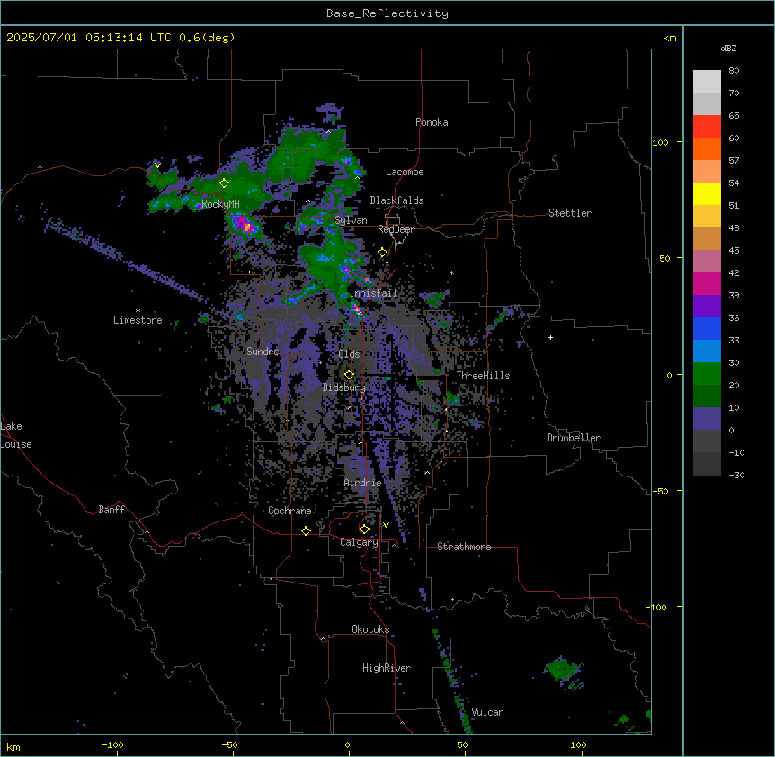Screen dimensions: 775x757
Task: Click the yellow diamond marker beside Olds
Action: click(x=349, y=375)
